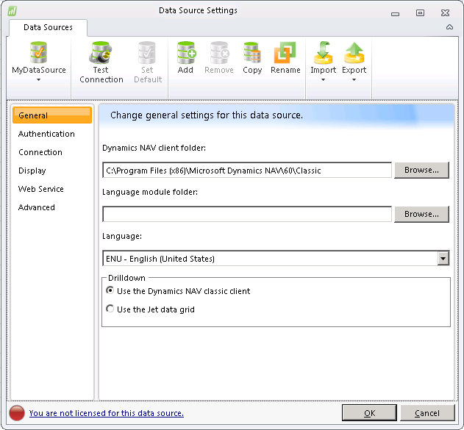The width and height of the screenshot is (464, 430).
Task: Browse for the Dynamics NAV client folder
Action: (x=421, y=170)
